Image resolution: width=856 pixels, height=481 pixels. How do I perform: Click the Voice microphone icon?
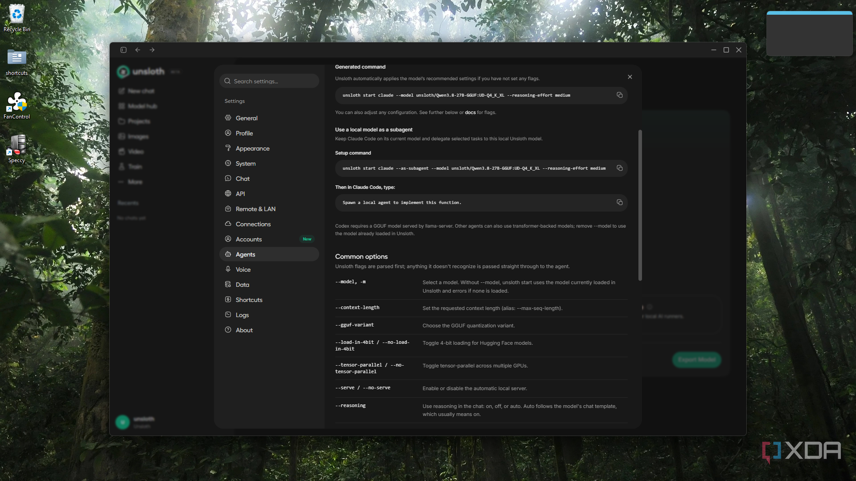click(228, 269)
